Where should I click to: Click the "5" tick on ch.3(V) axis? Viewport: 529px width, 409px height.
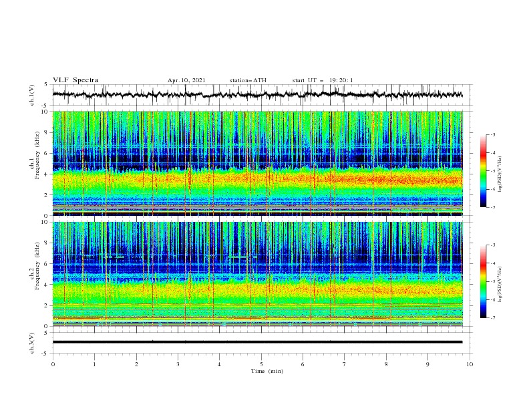click(46, 333)
